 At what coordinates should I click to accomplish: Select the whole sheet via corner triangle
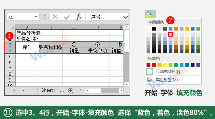click(13, 27)
